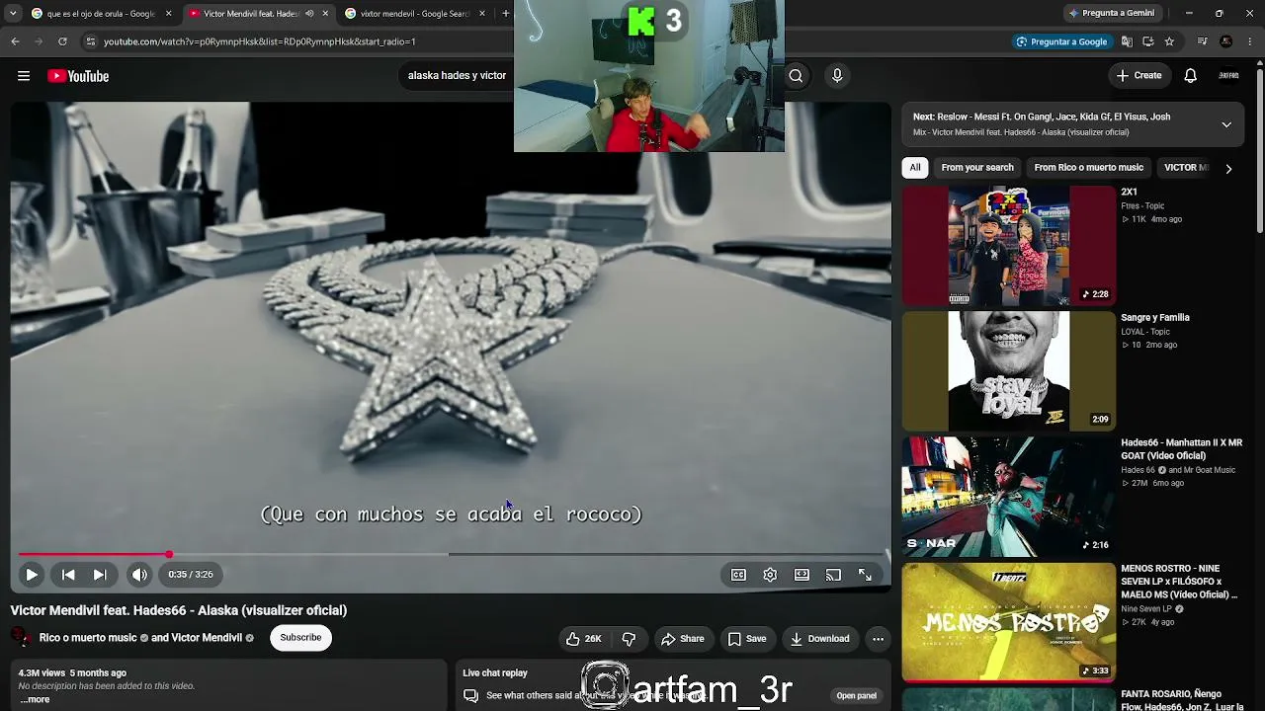Viewport: 1265px width, 711px height.
Task: Select the From your search chip
Action: [977, 168]
